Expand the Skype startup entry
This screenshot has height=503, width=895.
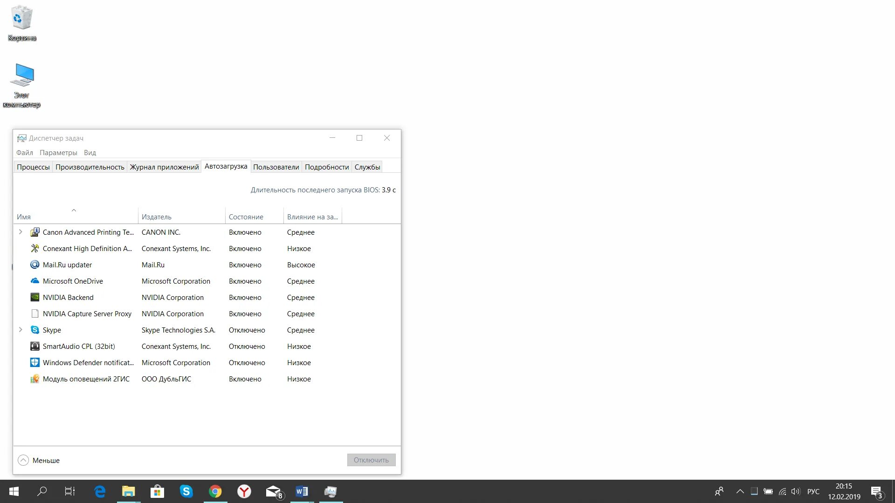point(21,330)
